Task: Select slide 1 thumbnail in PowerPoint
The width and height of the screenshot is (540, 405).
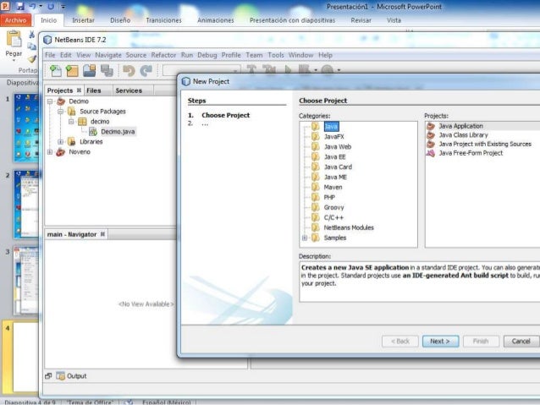Action: click(26, 128)
